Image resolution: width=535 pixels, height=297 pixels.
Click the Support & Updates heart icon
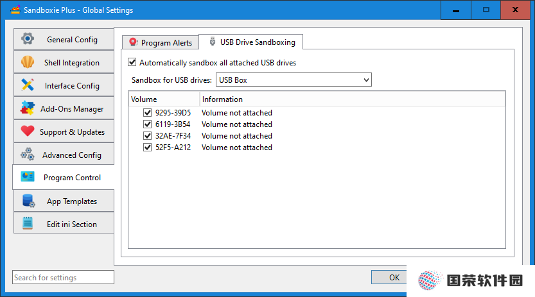click(28, 131)
